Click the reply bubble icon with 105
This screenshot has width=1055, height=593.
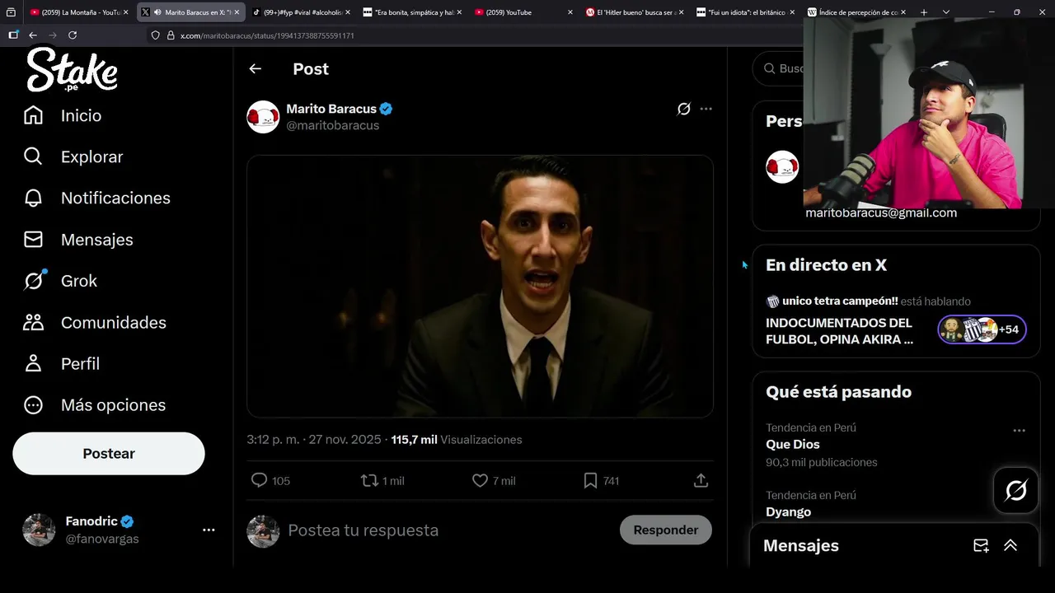coord(259,480)
